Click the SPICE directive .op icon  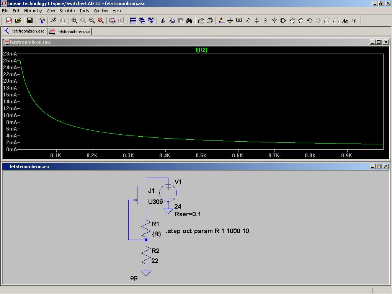(x=353, y=21)
